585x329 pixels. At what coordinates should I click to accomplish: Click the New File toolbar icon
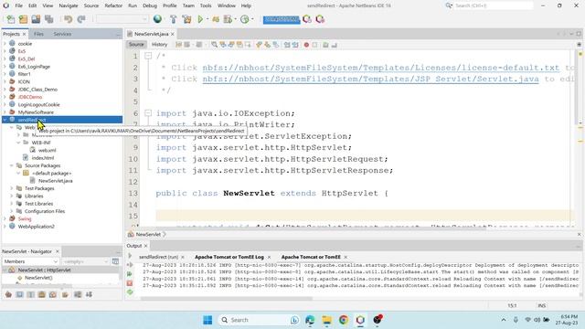coord(10,19)
